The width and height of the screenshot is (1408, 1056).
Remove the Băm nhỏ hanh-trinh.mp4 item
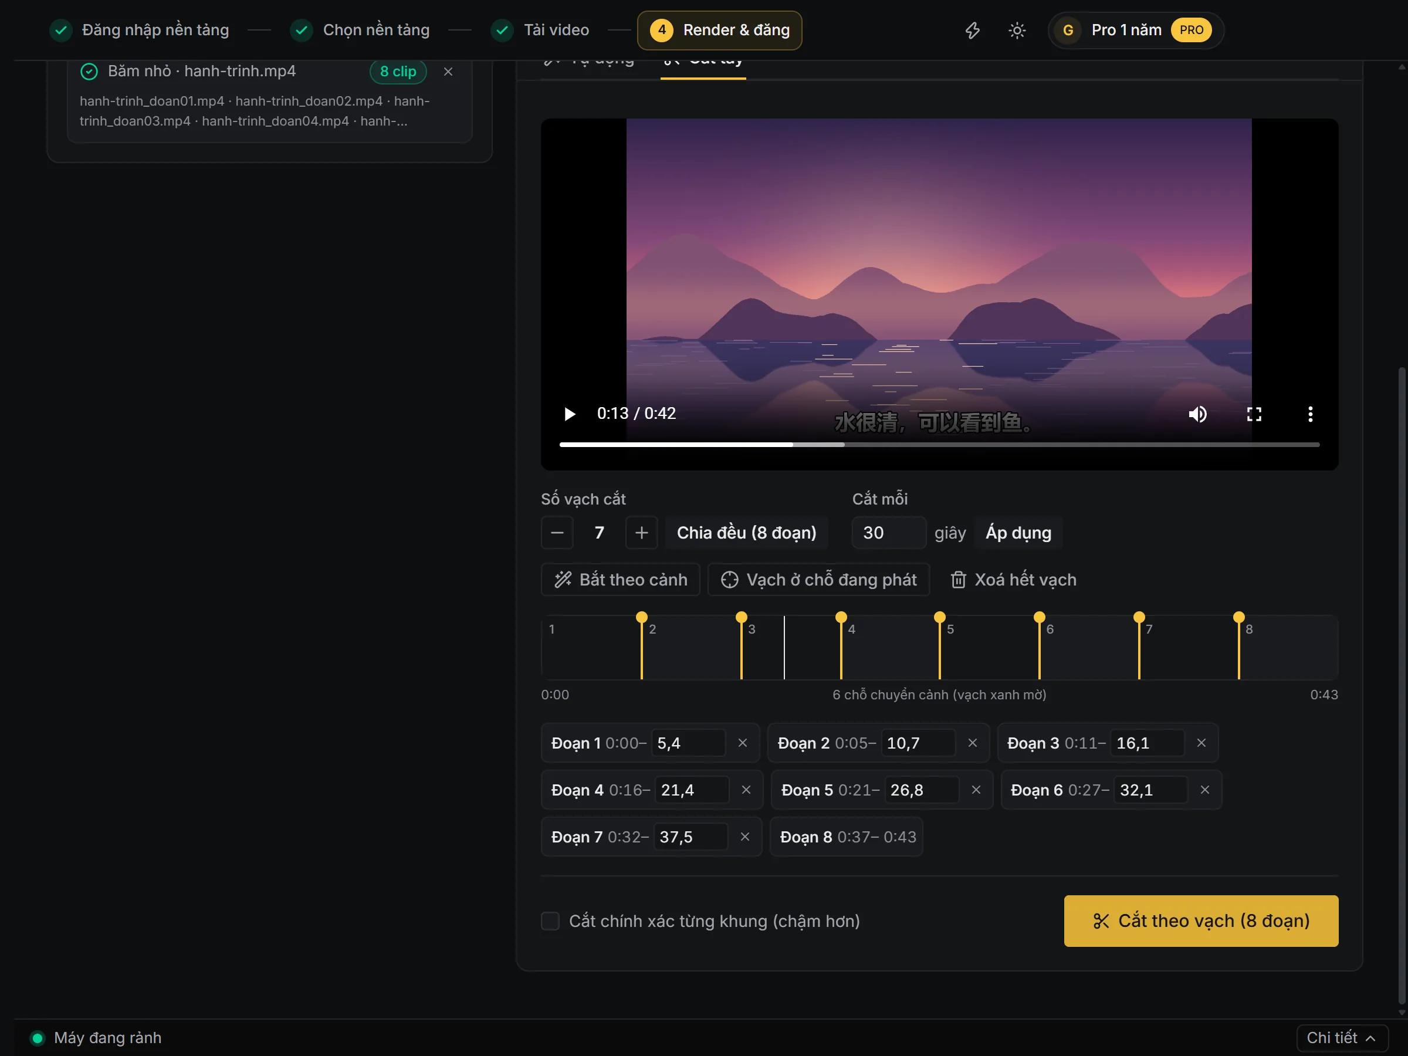(x=448, y=72)
